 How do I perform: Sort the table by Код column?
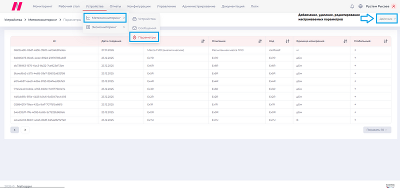pos(287,41)
